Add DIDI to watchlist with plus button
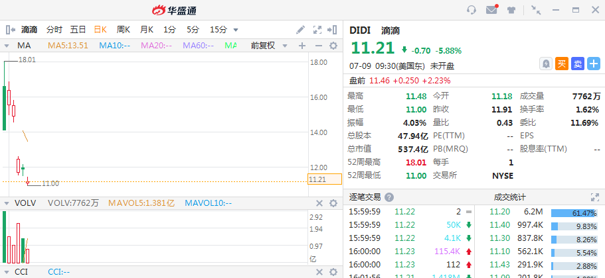 click(x=593, y=64)
